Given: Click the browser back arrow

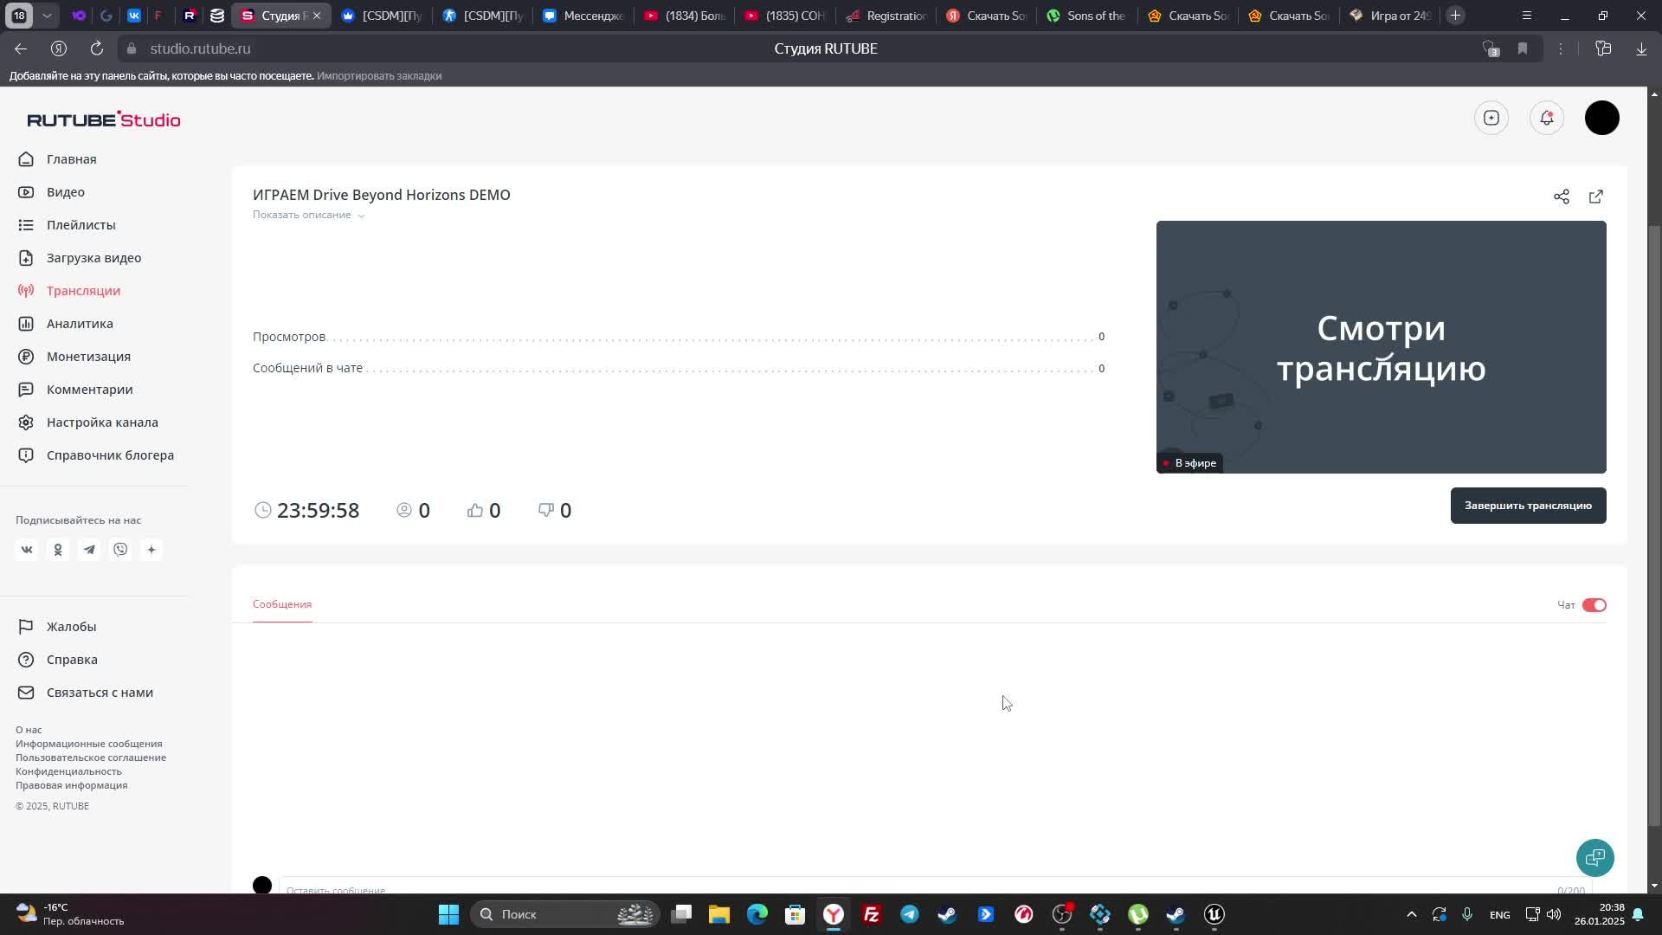Looking at the screenshot, I should [x=21, y=48].
